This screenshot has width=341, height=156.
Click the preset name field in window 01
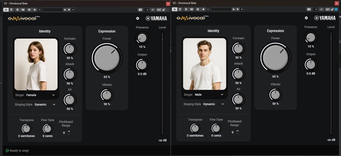pyautogui.click(x=52, y=10)
